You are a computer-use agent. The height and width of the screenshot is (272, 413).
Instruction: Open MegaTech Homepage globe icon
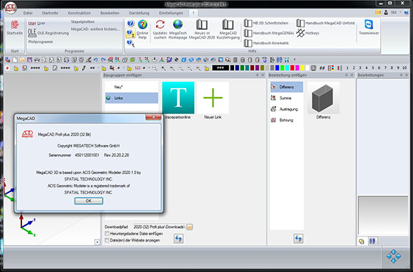coord(178,25)
